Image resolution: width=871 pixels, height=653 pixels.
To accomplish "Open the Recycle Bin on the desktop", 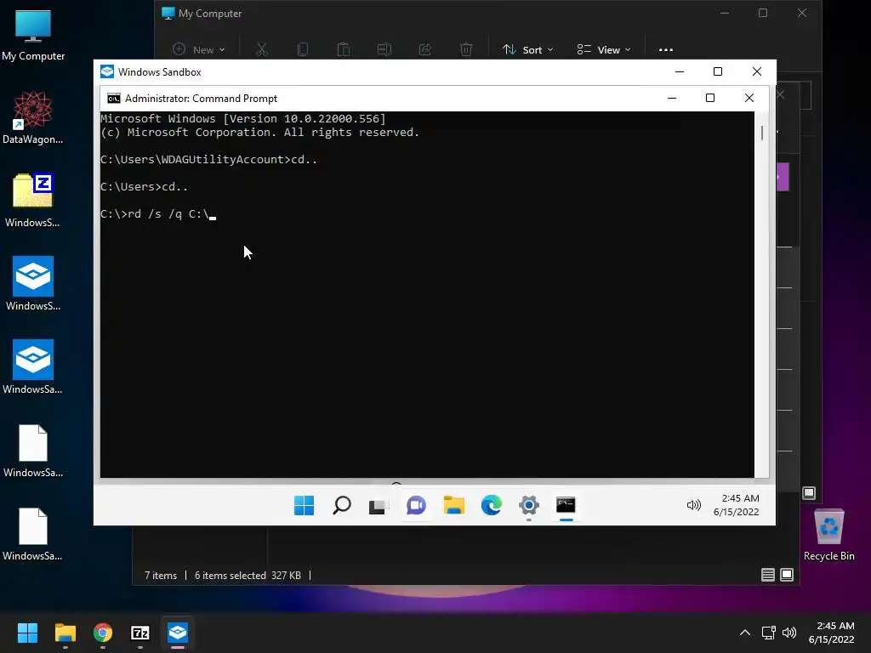I will [828, 536].
